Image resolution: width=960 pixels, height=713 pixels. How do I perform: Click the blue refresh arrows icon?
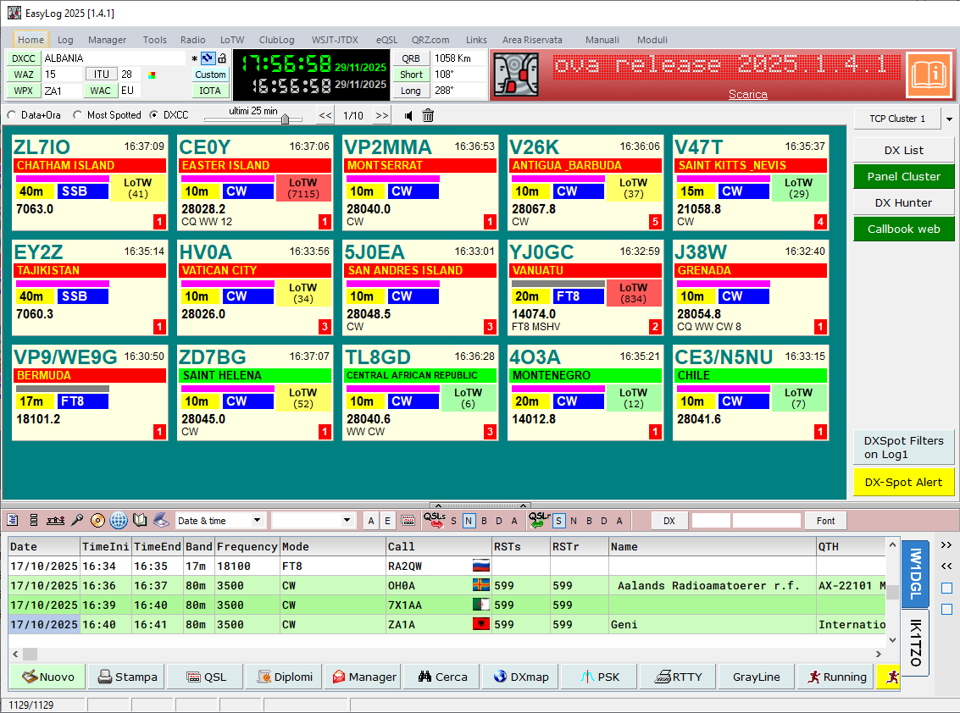pyautogui.click(x=208, y=58)
